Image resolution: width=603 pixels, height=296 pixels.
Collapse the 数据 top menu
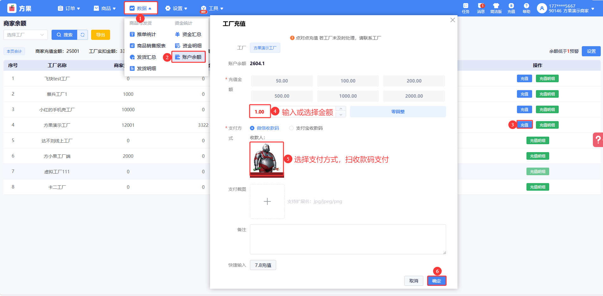(141, 8)
